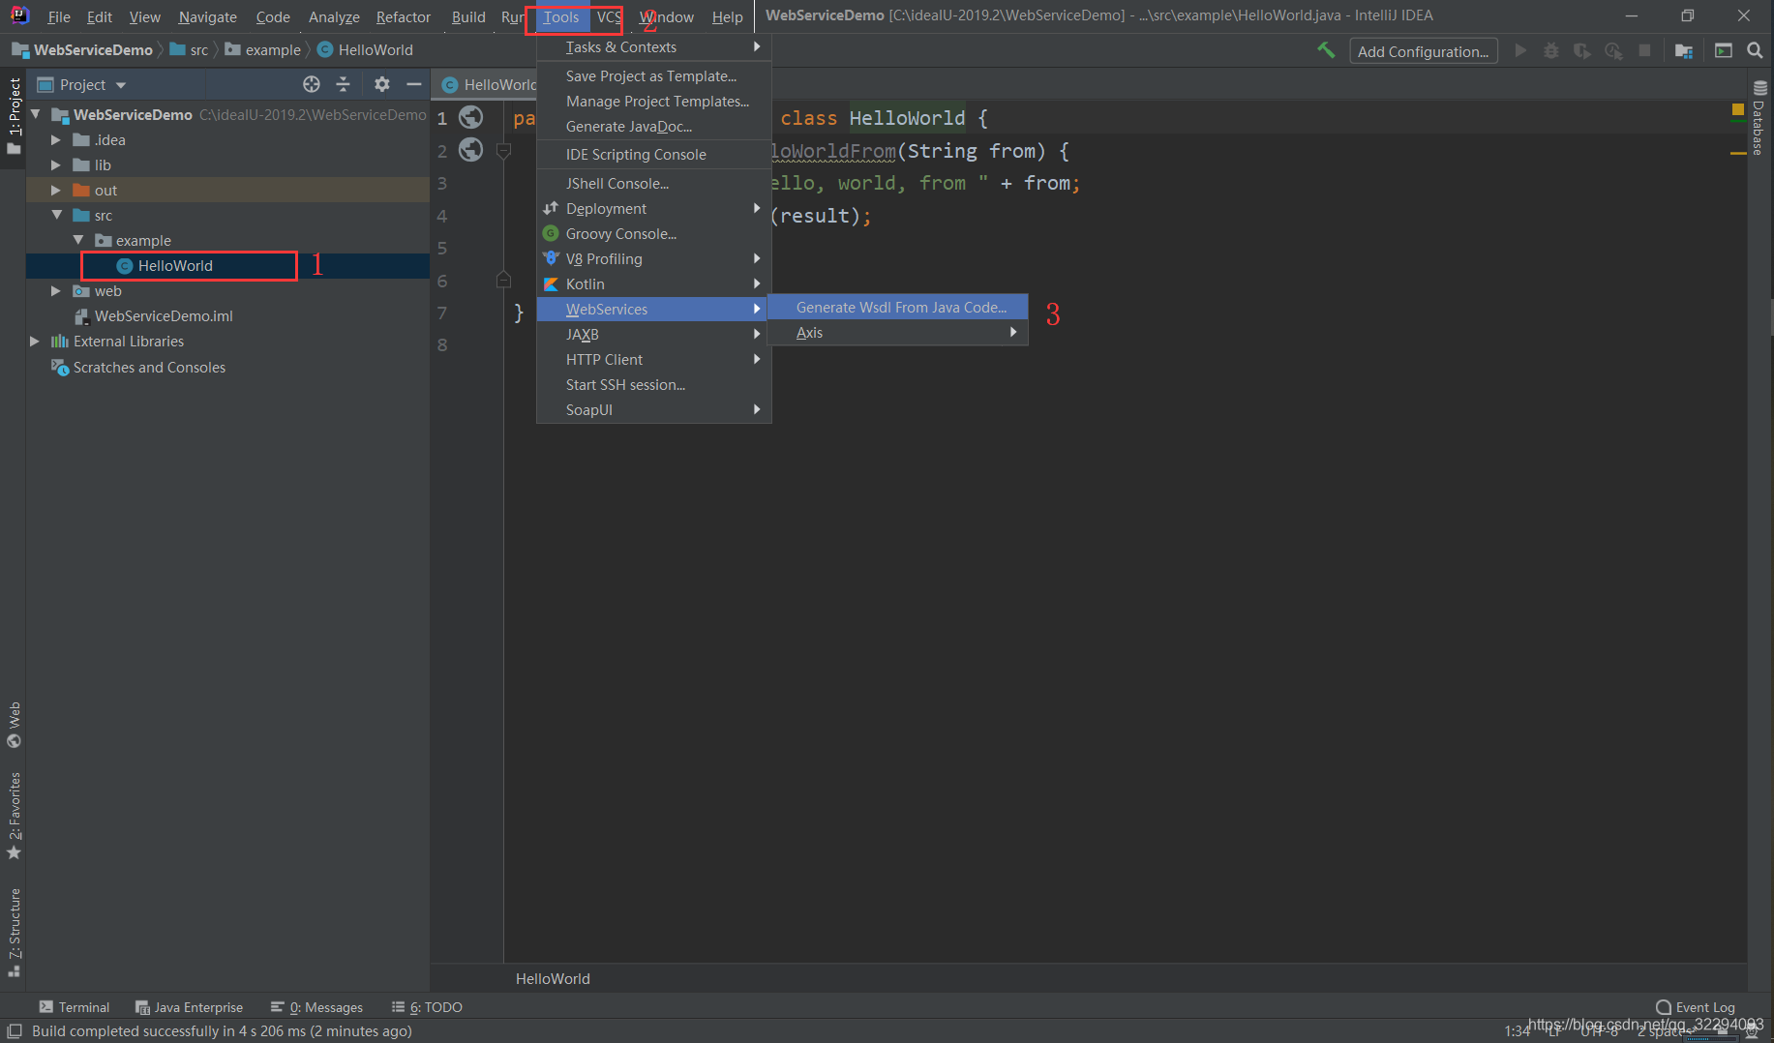Image resolution: width=1774 pixels, height=1043 pixels.
Task: Click the run anything terminal icon in toolbar
Action: [x=1724, y=50]
